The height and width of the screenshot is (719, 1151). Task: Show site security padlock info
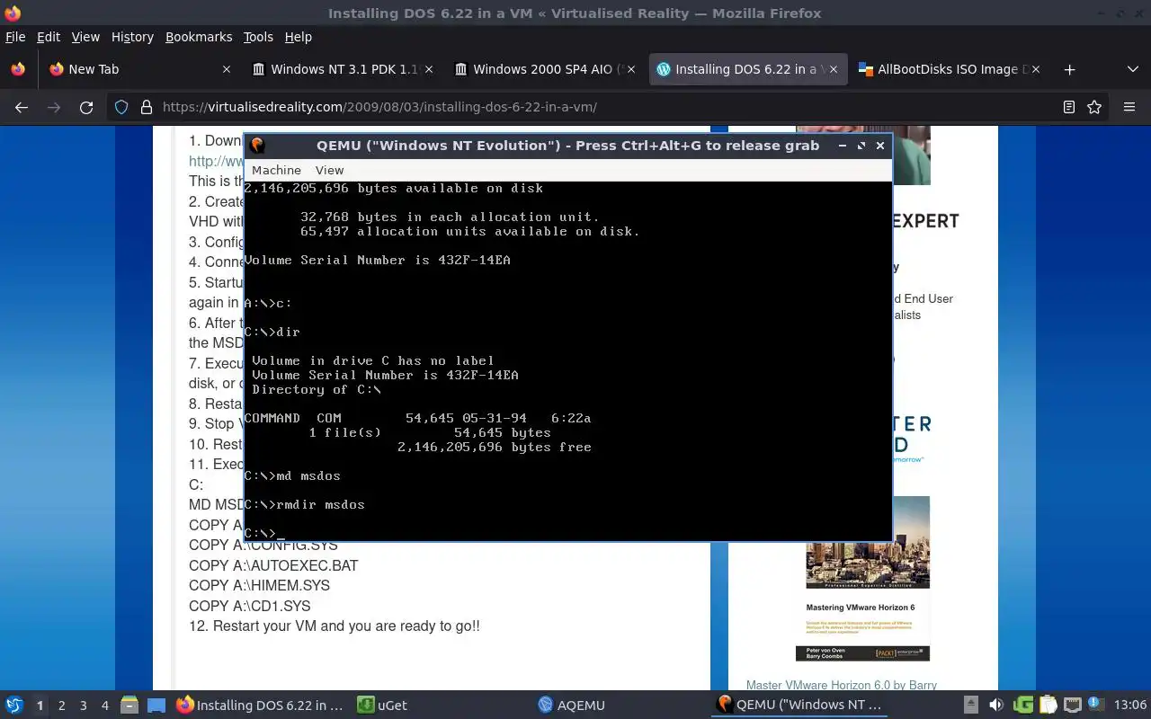147,107
